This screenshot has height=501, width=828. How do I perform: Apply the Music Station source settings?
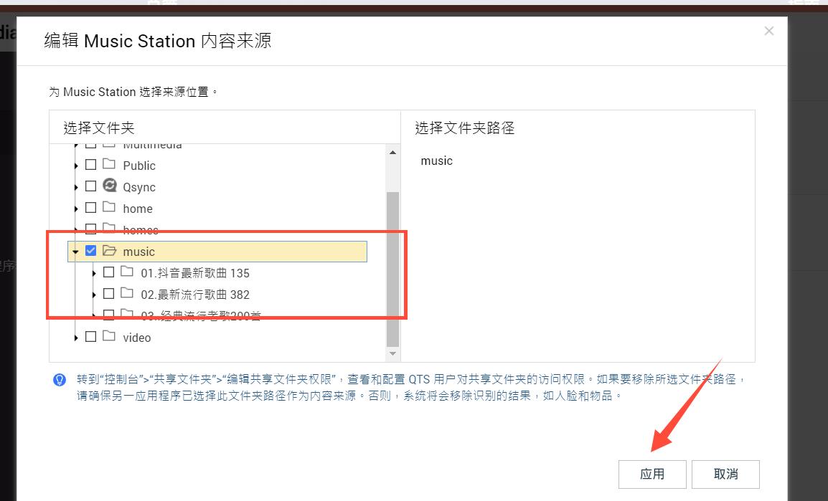[x=652, y=474]
